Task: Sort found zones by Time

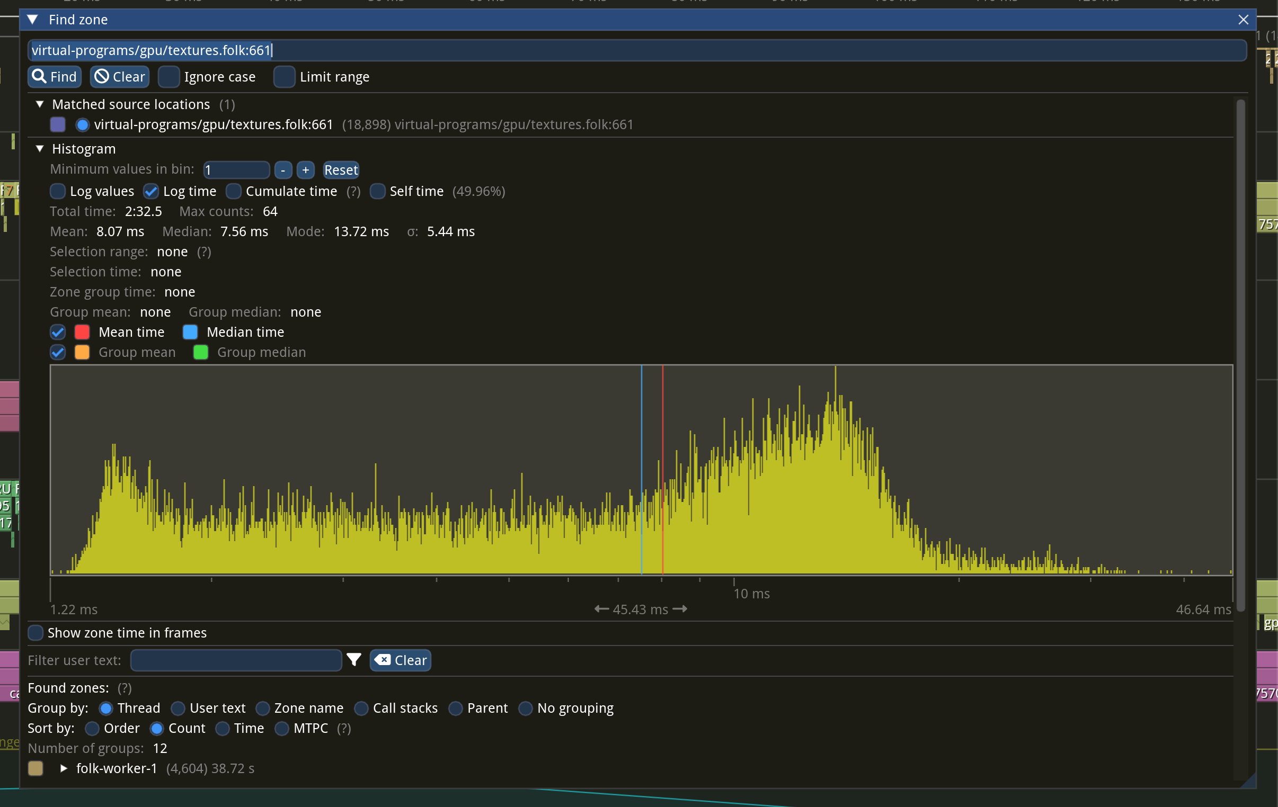Action: click(223, 728)
